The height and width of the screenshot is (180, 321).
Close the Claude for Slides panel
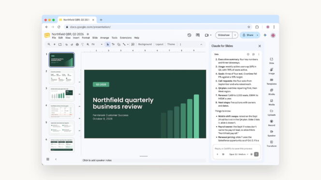(x=260, y=46)
